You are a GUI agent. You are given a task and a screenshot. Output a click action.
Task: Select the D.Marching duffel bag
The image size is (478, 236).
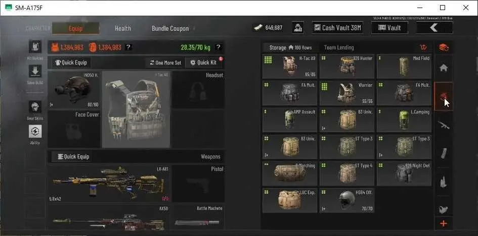pos(290,173)
